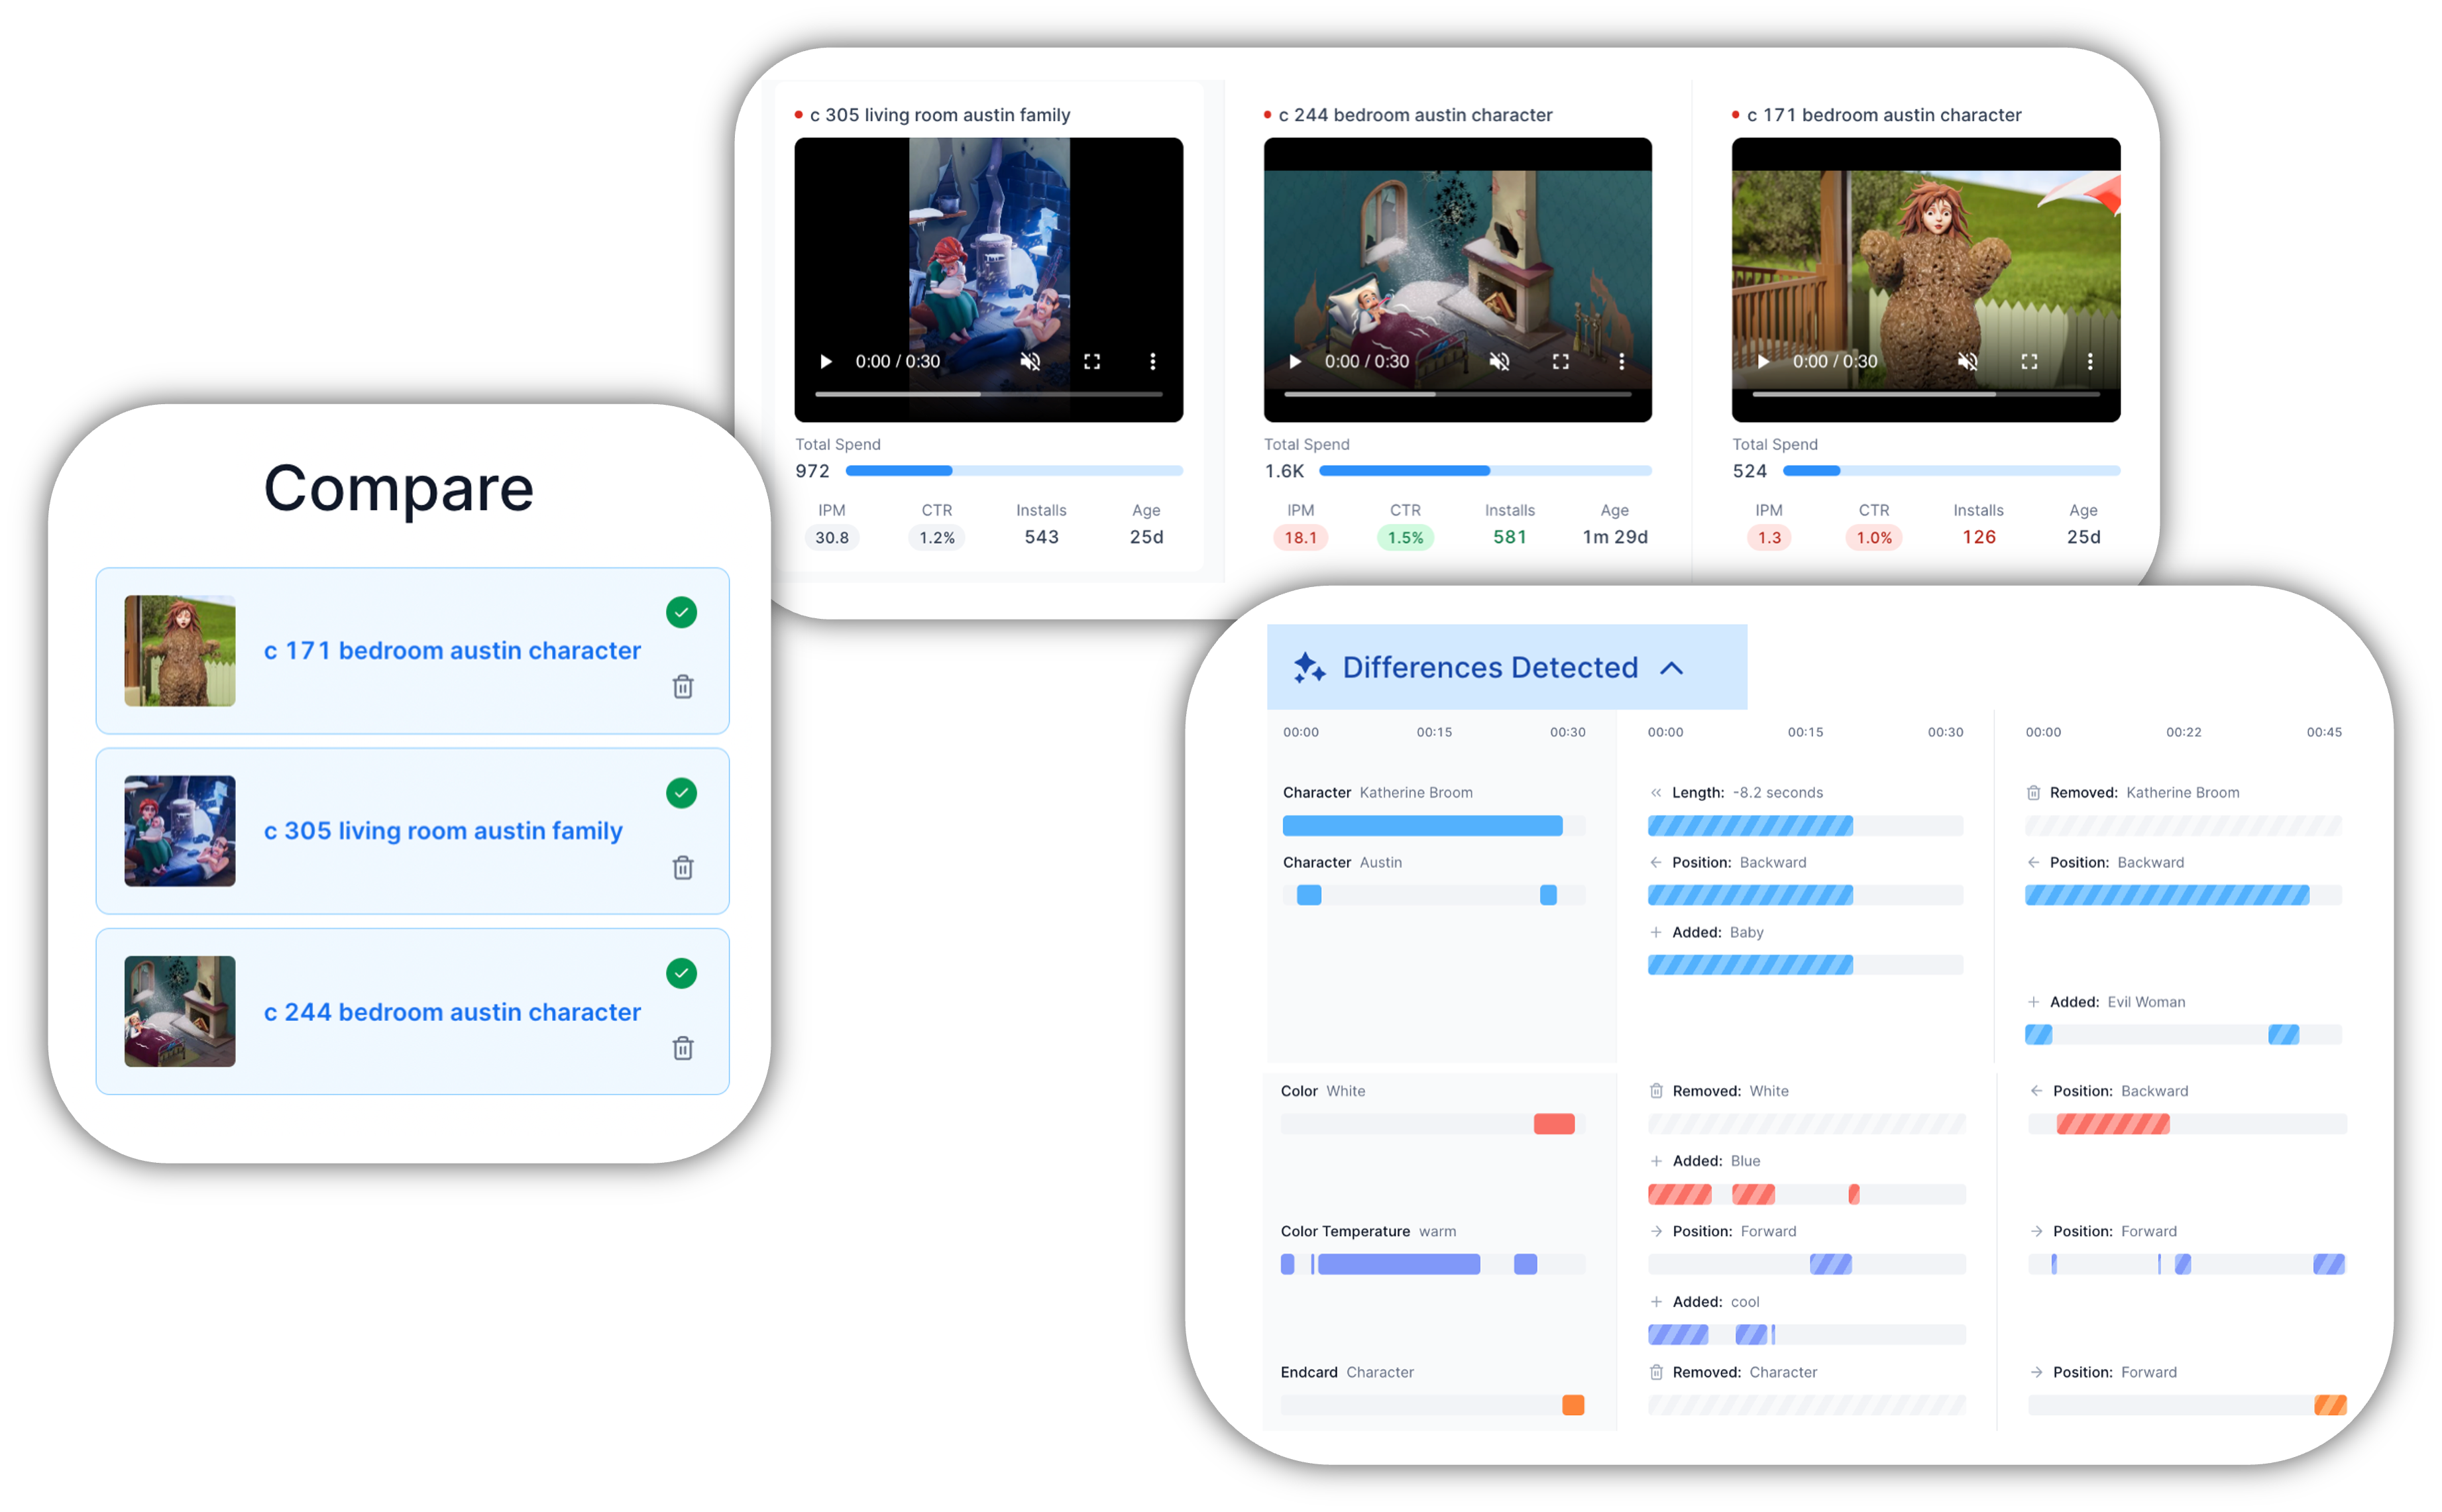Image resolution: width=2442 pixels, height=1512 pixels.
Task: Open fullscreen on c 171 bedroom video
Action: 2029,361
